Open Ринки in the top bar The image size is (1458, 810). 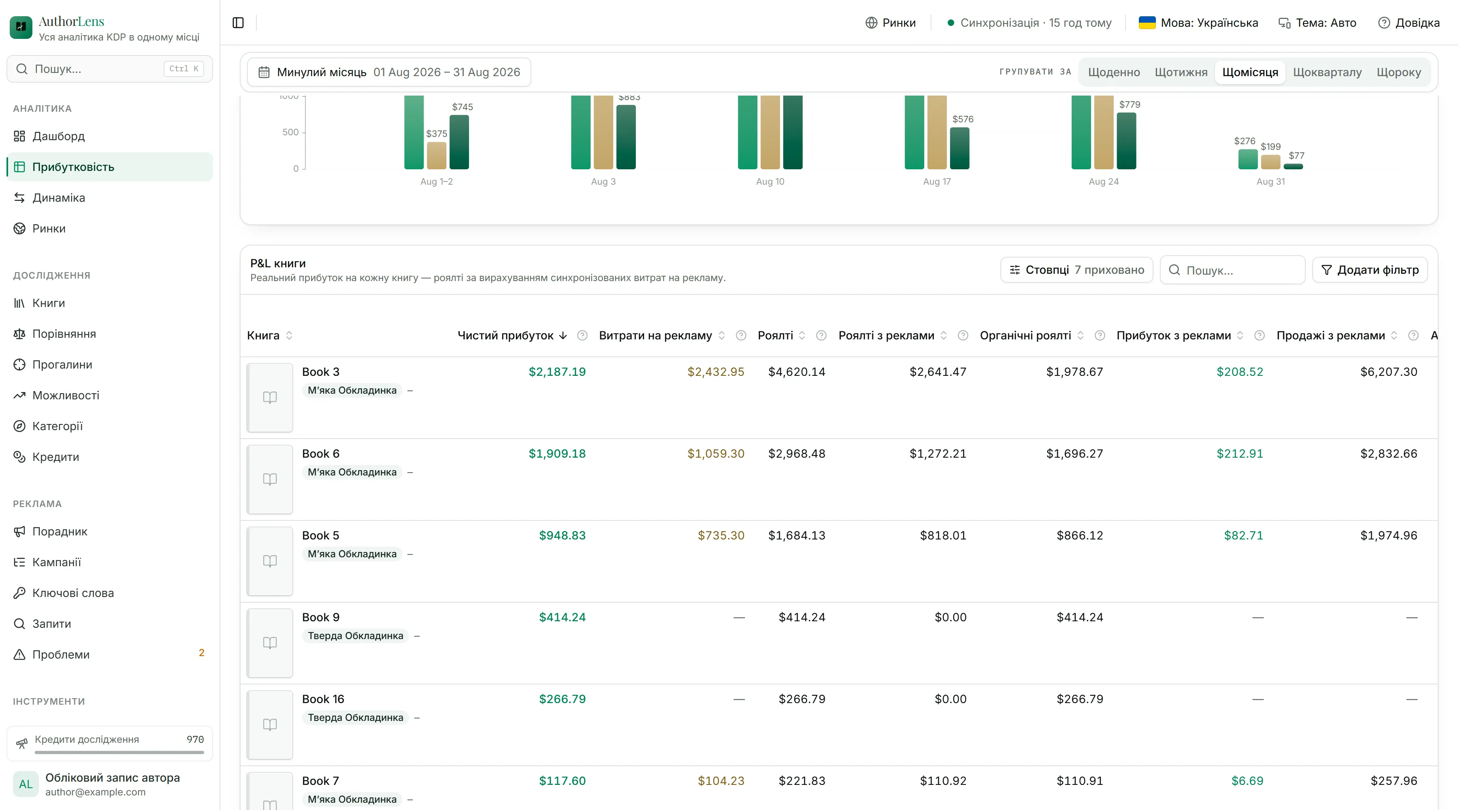[890, 23]
